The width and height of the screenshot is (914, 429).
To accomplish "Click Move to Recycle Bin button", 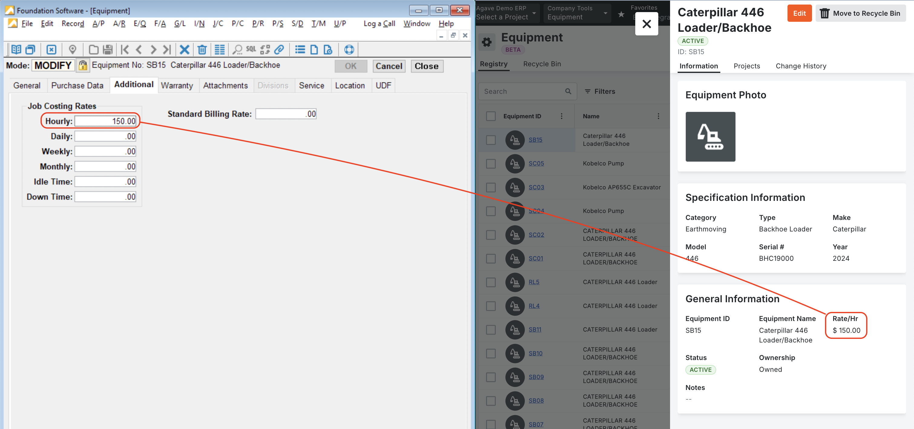I will [860, 13].
